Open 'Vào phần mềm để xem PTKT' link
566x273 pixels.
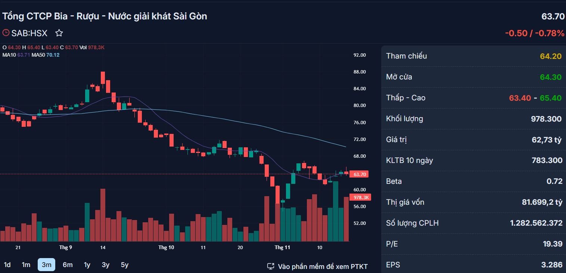click(x=323, y=266)
